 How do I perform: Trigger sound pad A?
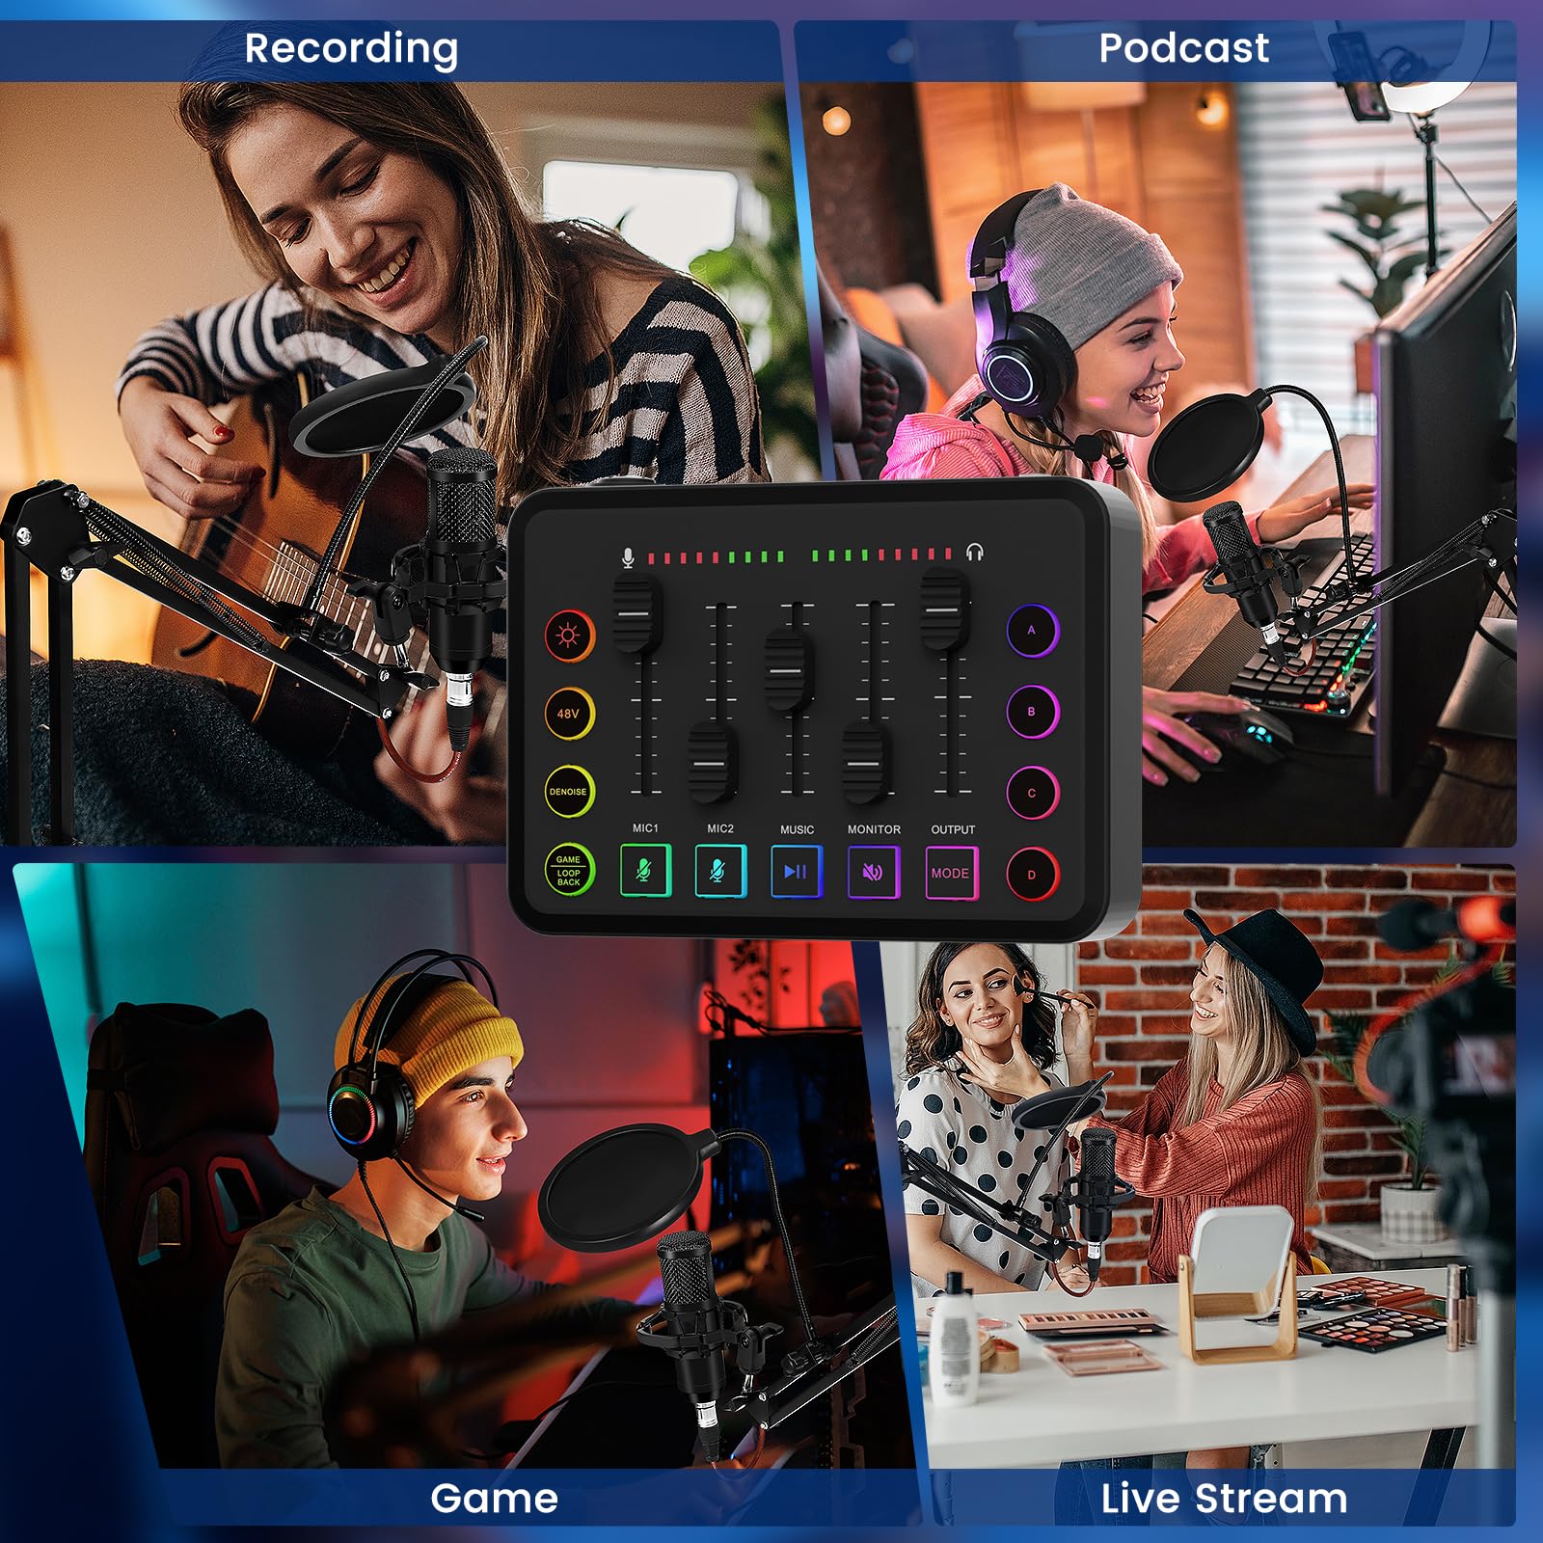[1033, 630]
